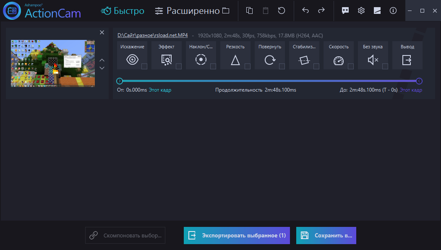
Task: Switch to the Быстро mode tab
Action: pyautogui.click(x=123, y=11)
